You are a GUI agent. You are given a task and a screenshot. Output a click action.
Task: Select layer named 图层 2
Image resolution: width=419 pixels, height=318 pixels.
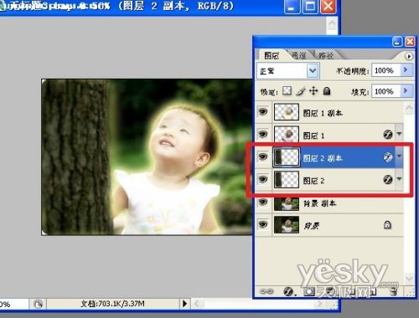pos(313,181)
